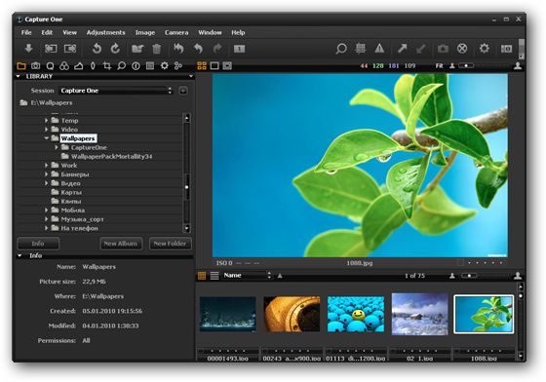This screenshot has width=546, height=382.
Task: Toggle the grid overlay icon
Action: 361,49
